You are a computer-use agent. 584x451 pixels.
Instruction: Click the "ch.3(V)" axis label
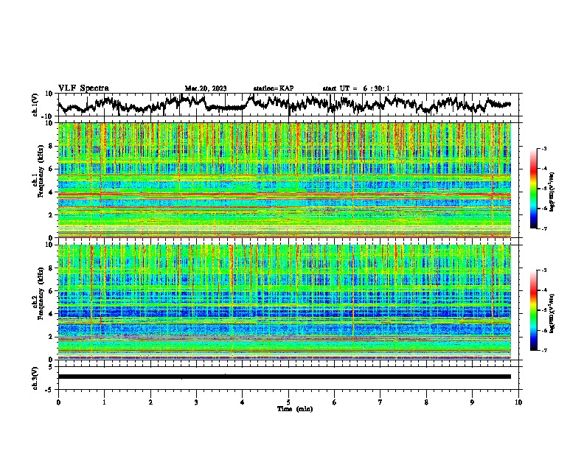pyautogui.click(x=35, y=378)
